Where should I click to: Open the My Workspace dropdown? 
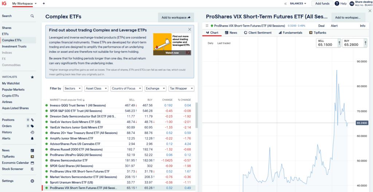24,4
